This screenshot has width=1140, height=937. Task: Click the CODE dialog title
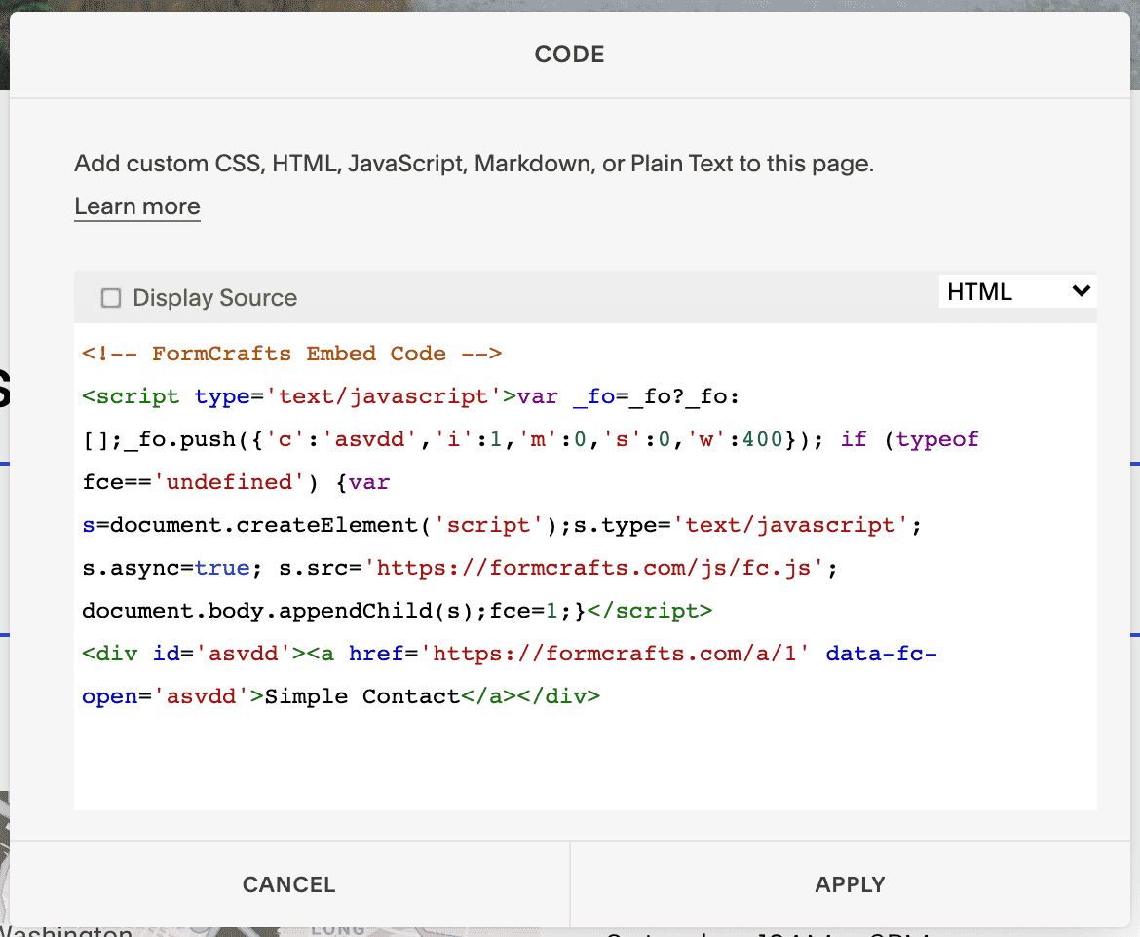[569, 55]
